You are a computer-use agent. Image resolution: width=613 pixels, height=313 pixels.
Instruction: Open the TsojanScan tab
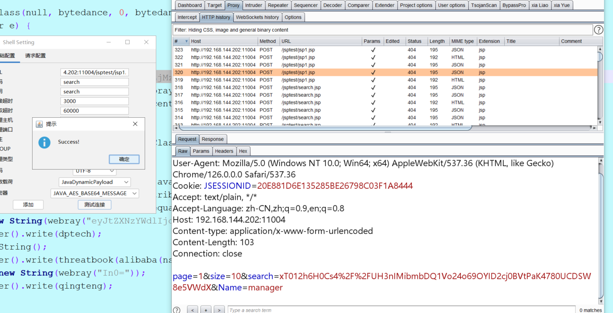click(x=484, y=5)
